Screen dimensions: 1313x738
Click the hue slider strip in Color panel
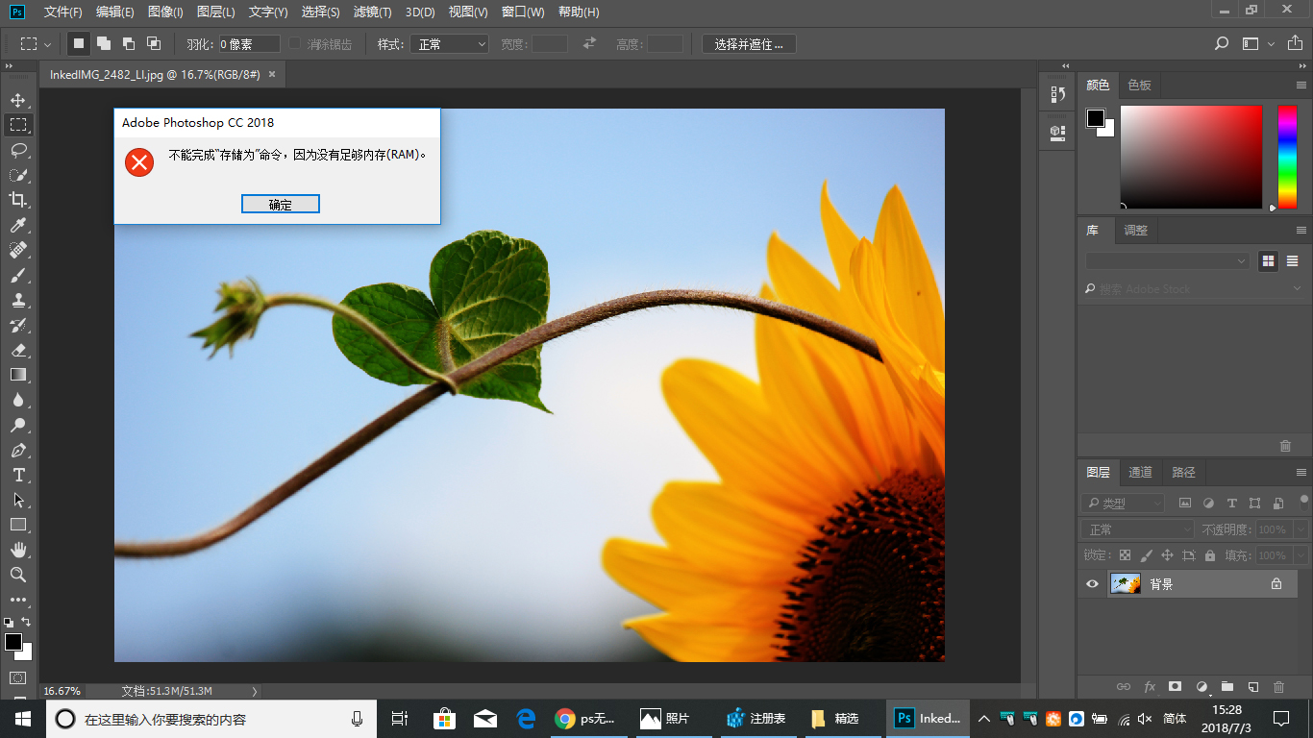[x=1287, y=157]
